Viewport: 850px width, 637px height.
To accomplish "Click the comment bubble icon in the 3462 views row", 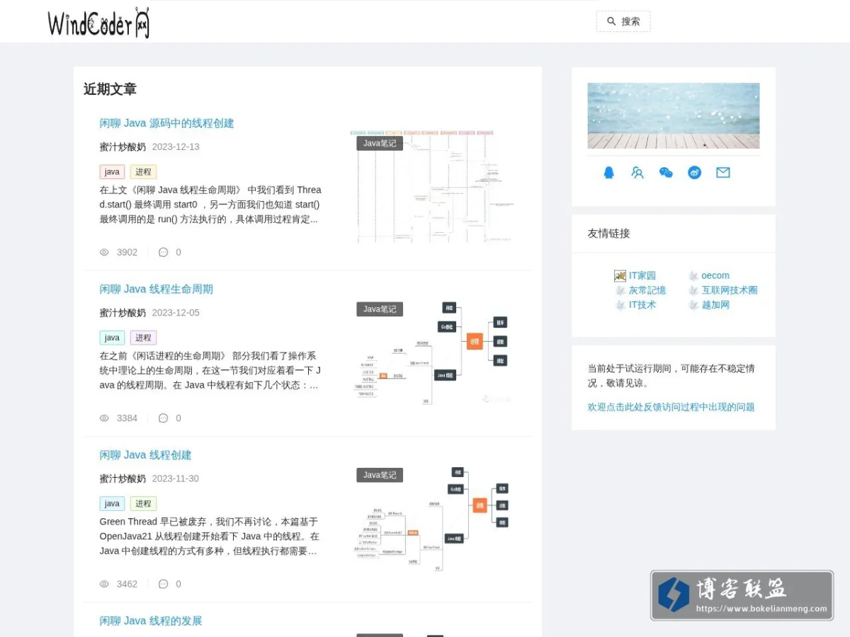I will pyautogui.click(x=163, y=584).
